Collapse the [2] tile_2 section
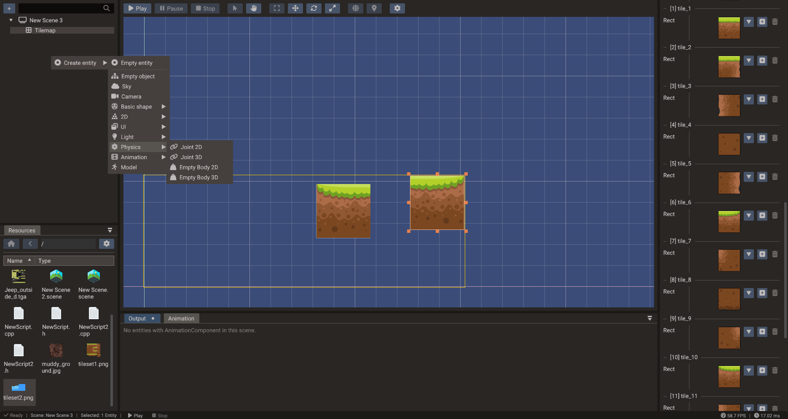The image size is (788, 419). (665, 47)
